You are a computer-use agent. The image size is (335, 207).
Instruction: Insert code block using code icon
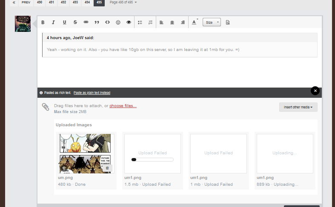(x=107, y=22)
